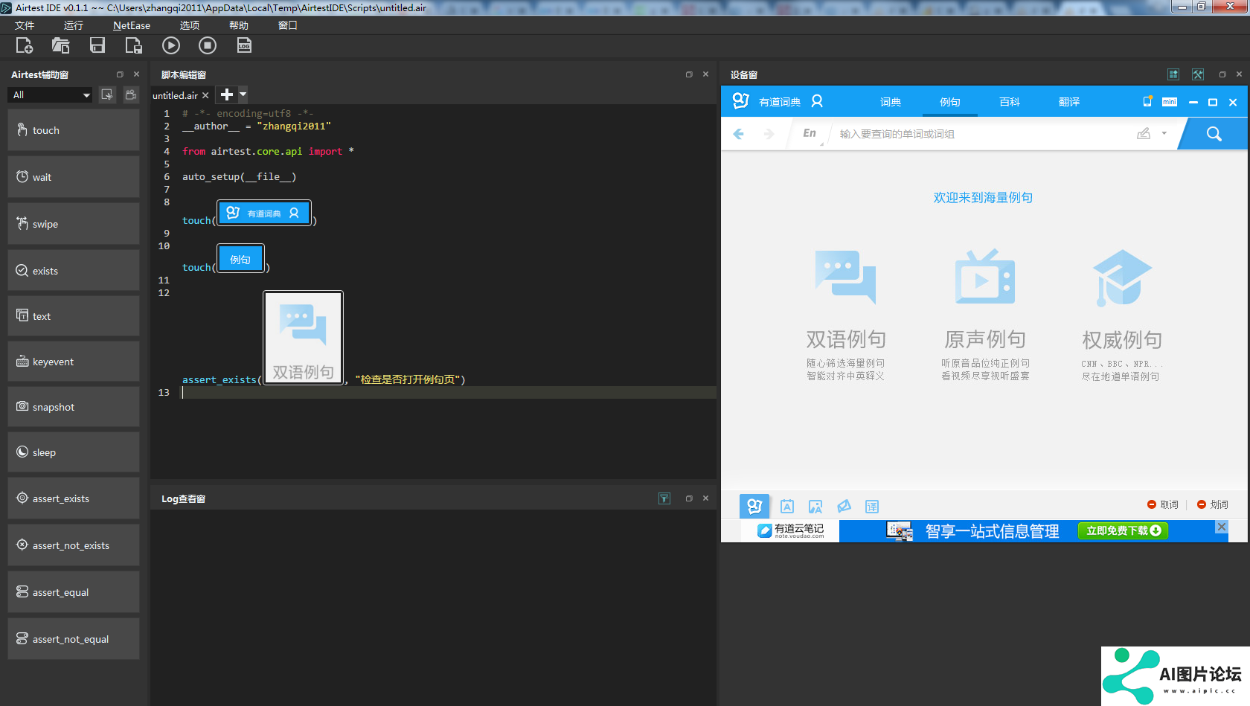
Task: Save the script with the floppy disk icon
Action: pos(97,45)
